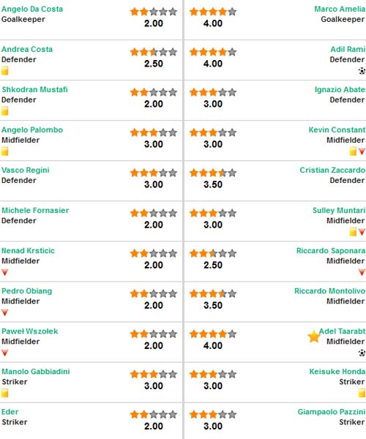Open Angelo Da Costa's player page

[x=32, y=9]
